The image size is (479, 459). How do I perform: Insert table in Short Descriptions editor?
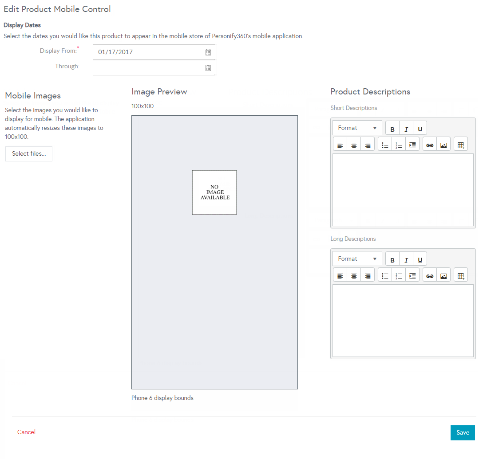(x=461, y=145)
